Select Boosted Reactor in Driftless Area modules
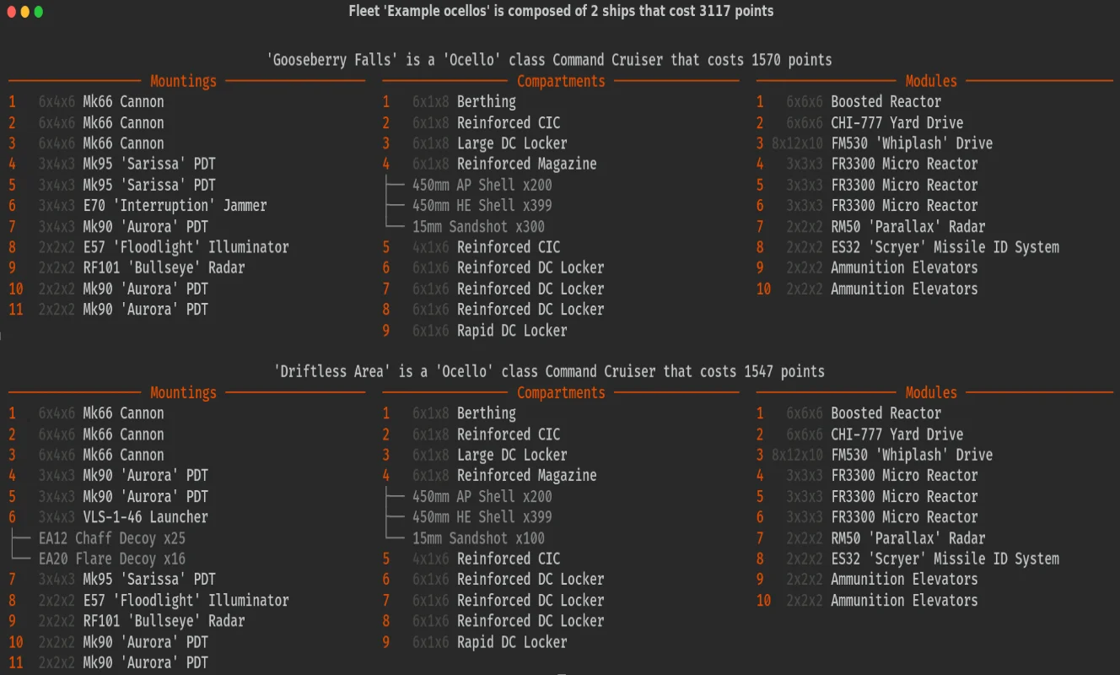The image size is (1120, 675). click(886, 413)
